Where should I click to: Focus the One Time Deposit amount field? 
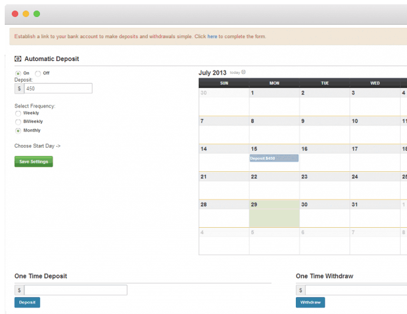click(x=75, y=290)
